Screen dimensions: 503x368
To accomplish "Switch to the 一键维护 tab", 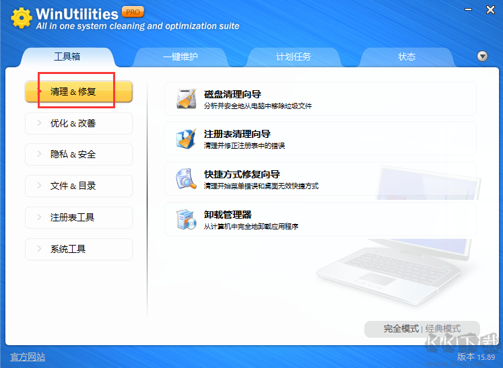I will pyautogui.click(x=180, y=57).
